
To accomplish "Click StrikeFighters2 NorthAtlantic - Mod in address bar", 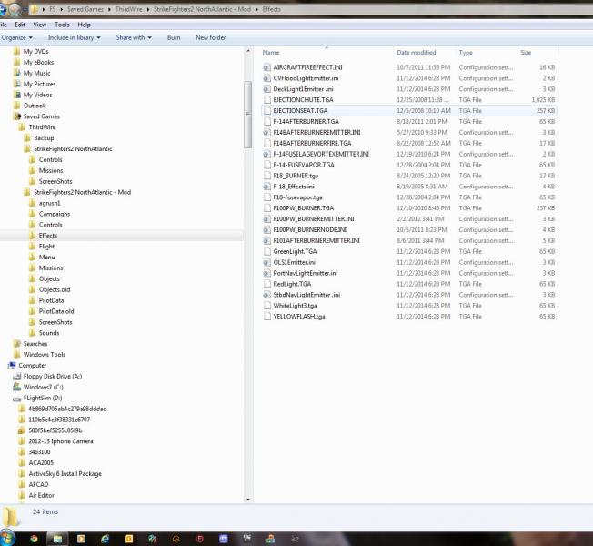I will coord(202,9).
